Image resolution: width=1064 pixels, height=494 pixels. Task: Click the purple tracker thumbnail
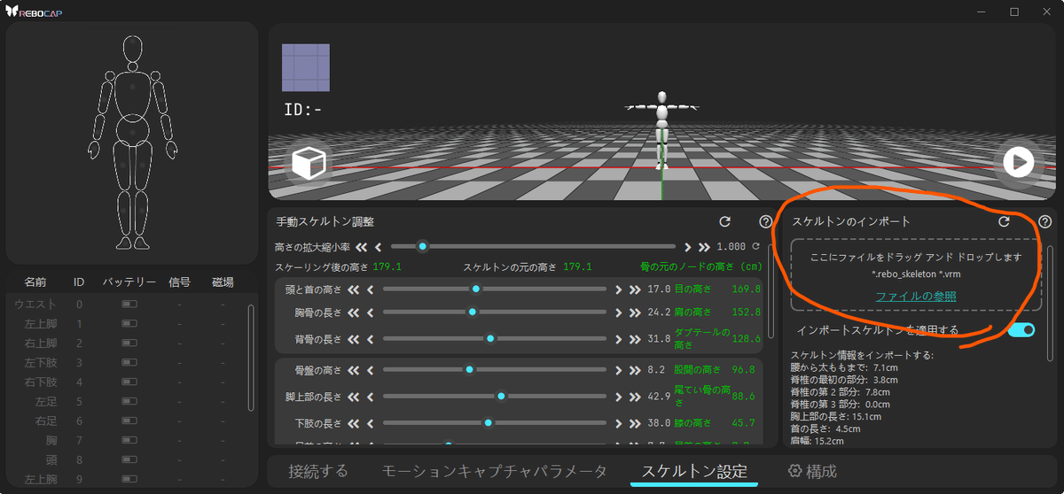(306, 67)
